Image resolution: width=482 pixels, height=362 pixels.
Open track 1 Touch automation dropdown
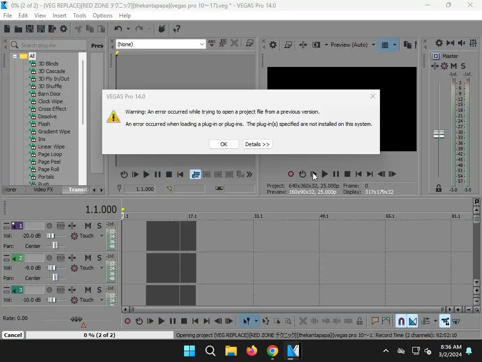click(102, 236)
